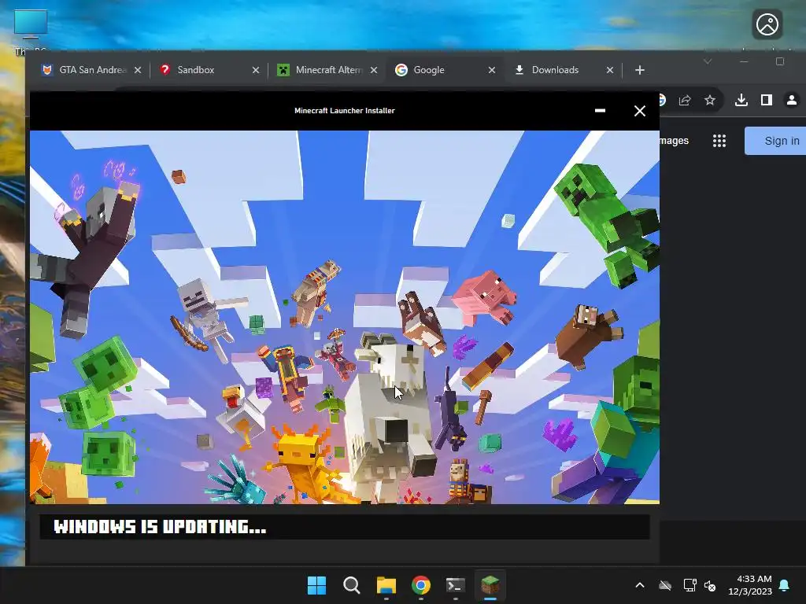This screenshot has height=604, width=806.
Task: Close the Google tab
Action: pyautogui.click(x=491, y=70)
